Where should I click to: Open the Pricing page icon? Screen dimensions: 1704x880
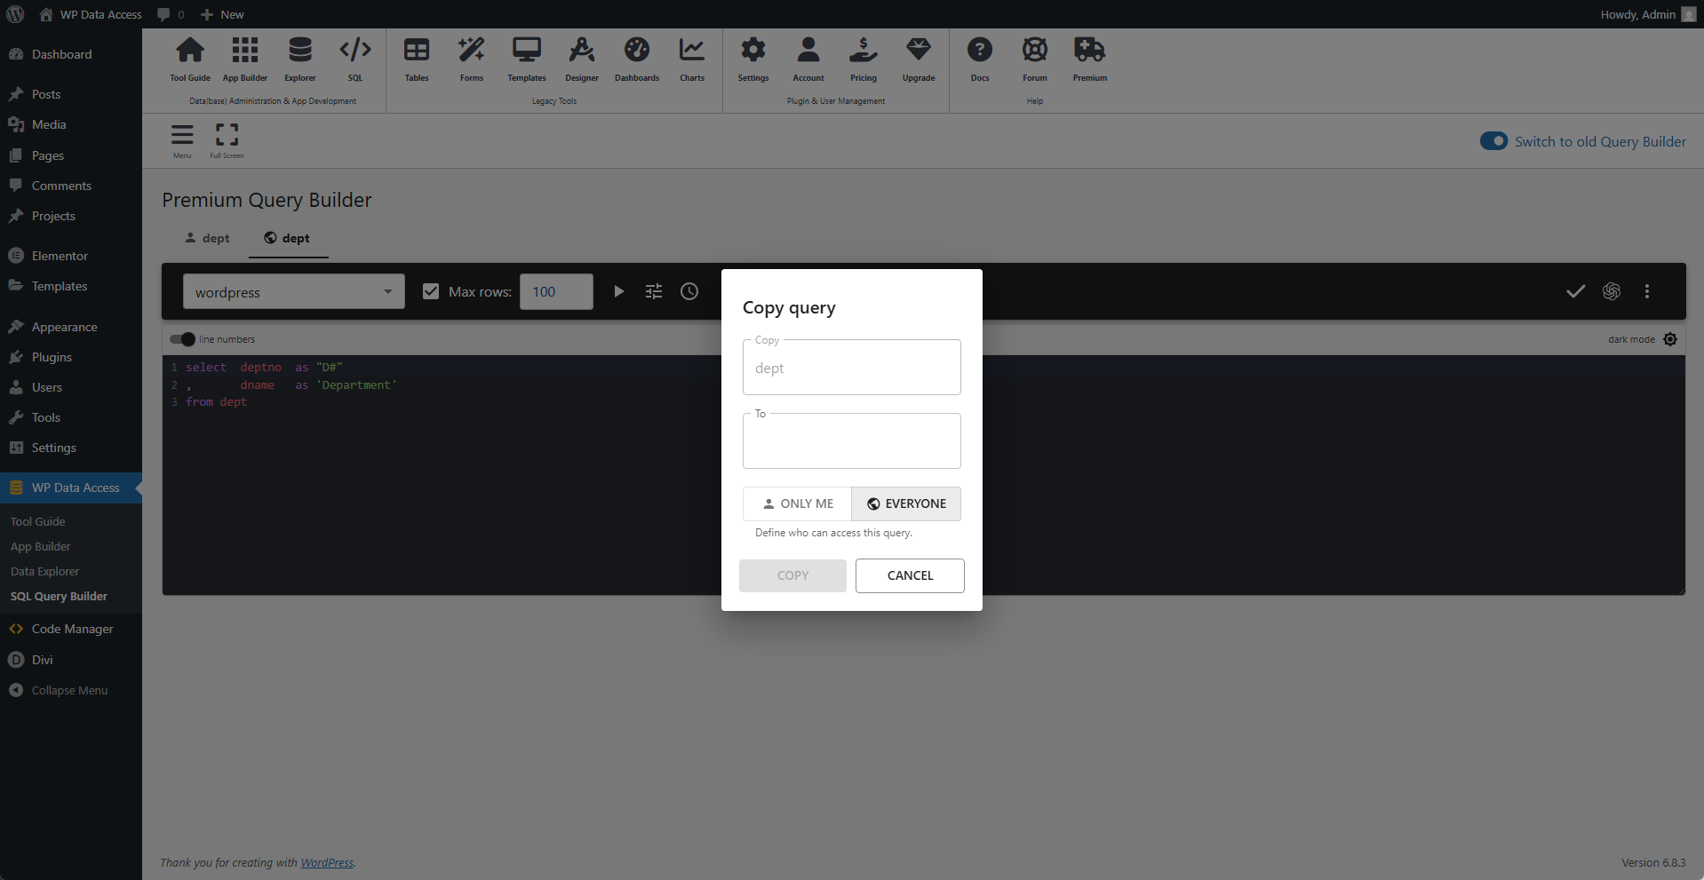click(863, 59)
